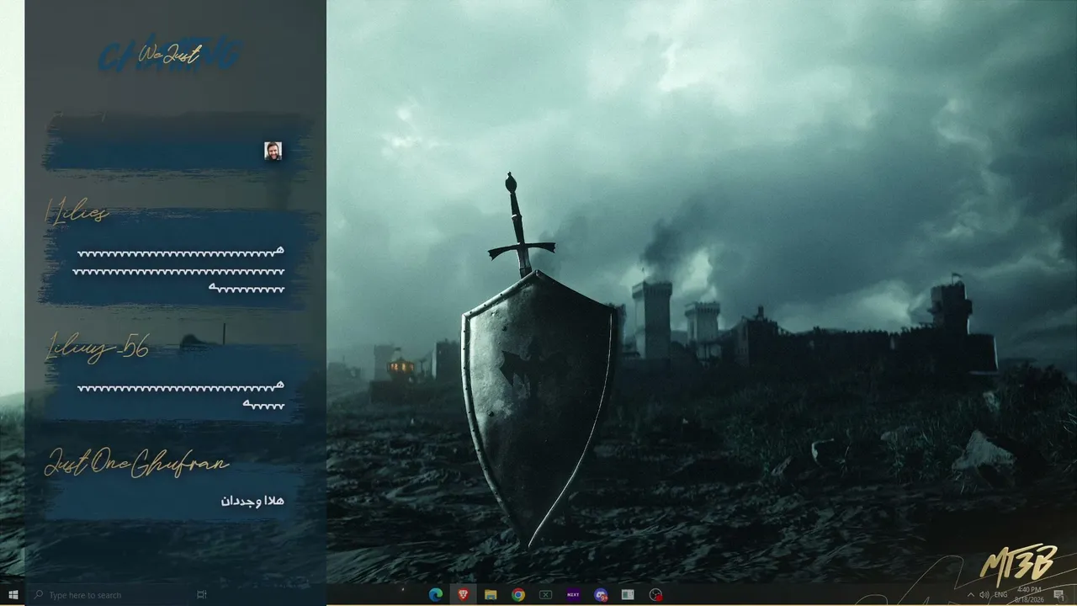Image resolution: width=1077 pixels, height=606 pixels.
Task: Open the round dark taskbar icon with red dot
Action: coord(656,594)
